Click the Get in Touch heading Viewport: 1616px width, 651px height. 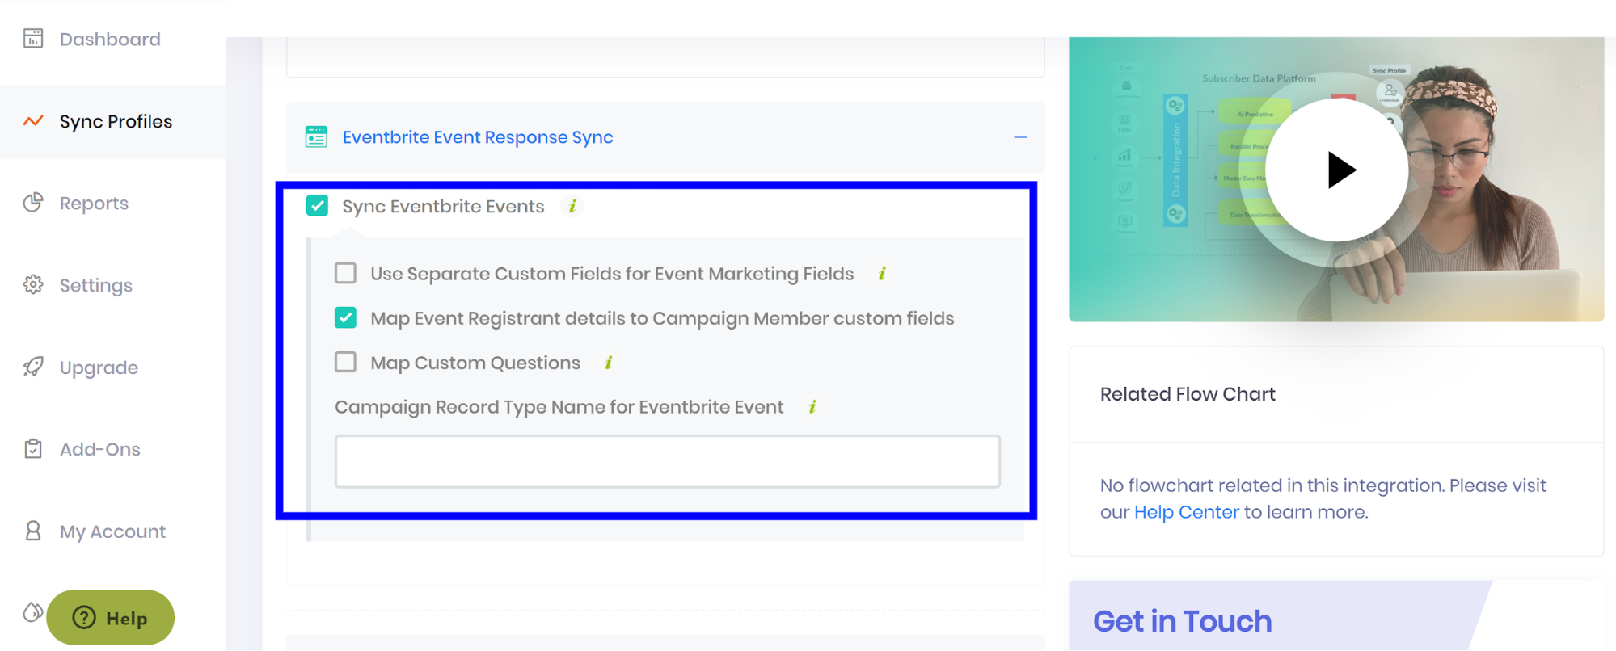click(x=1183, y=621)
